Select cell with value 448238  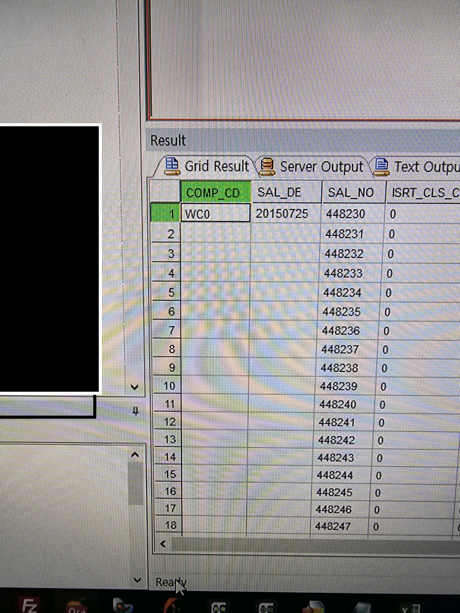346,367
